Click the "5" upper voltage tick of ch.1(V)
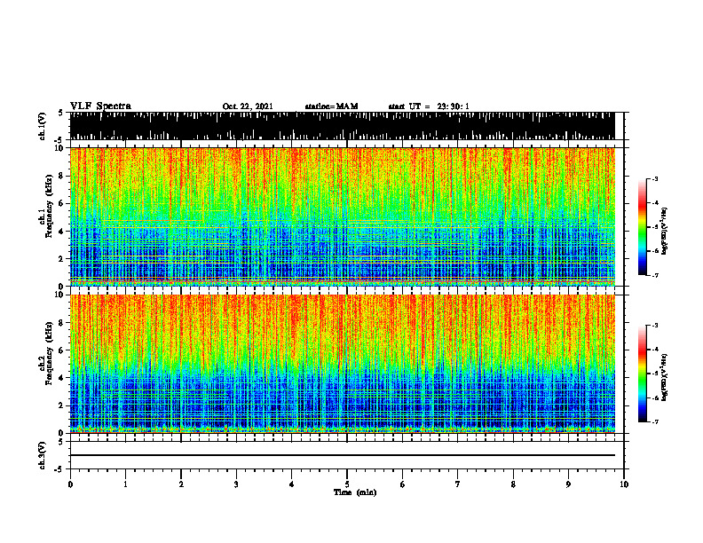Viewport: 703px width, 543px height. click(60, 113)
